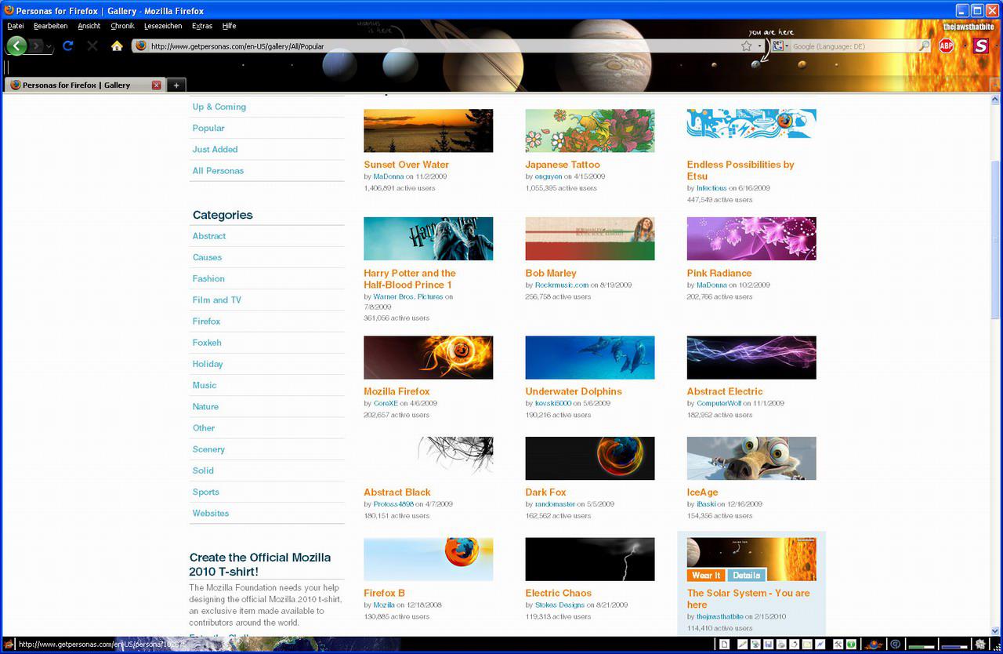Open the Electric Chaos title link
1003x654 pixels.
click(559, 594)
